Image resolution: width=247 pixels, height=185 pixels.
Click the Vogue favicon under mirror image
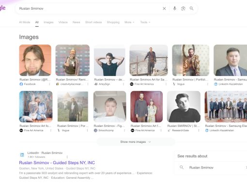tap(174, 84)
